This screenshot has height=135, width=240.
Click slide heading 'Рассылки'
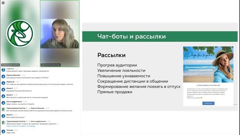pos(111,55)
